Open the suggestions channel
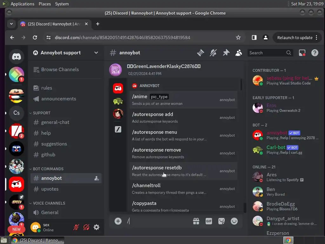The image size is (325, 244). 66,144
